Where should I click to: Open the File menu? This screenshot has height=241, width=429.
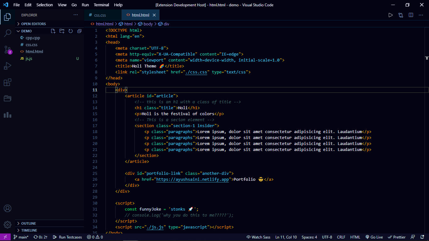click(x=16, y=5)
